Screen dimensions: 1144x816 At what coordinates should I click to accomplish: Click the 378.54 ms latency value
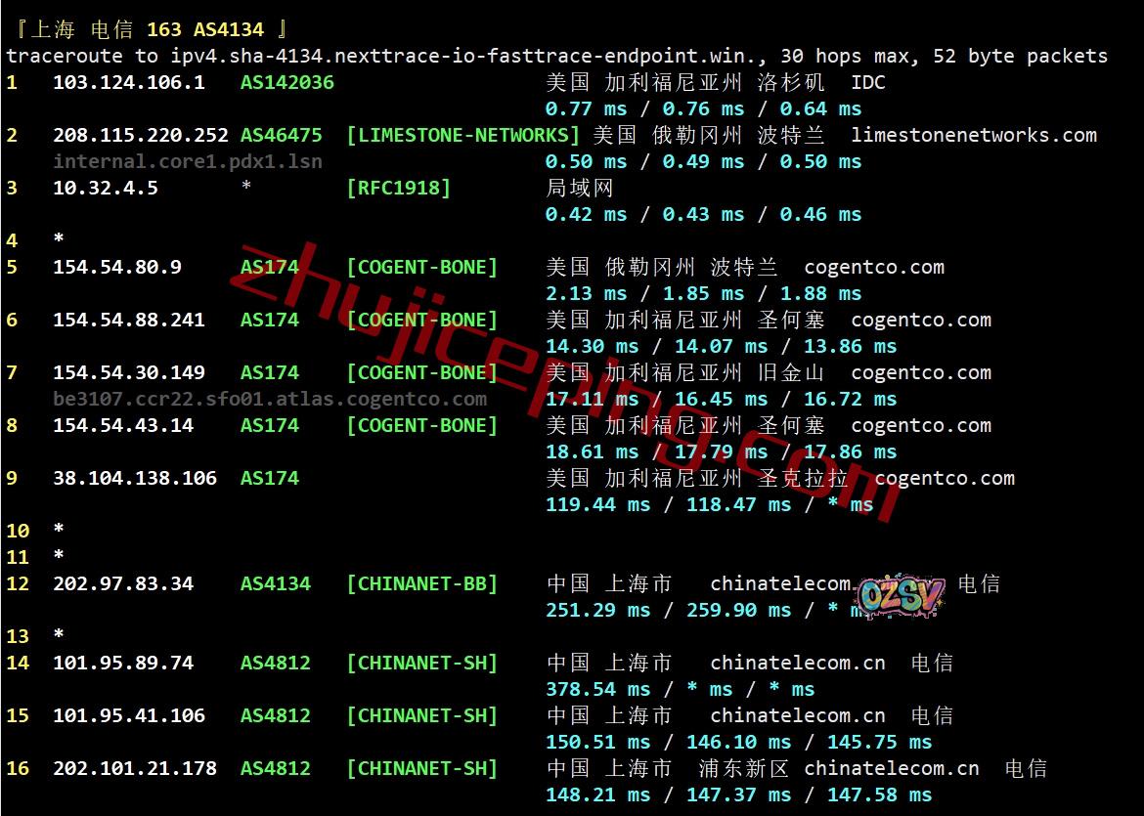596,689
